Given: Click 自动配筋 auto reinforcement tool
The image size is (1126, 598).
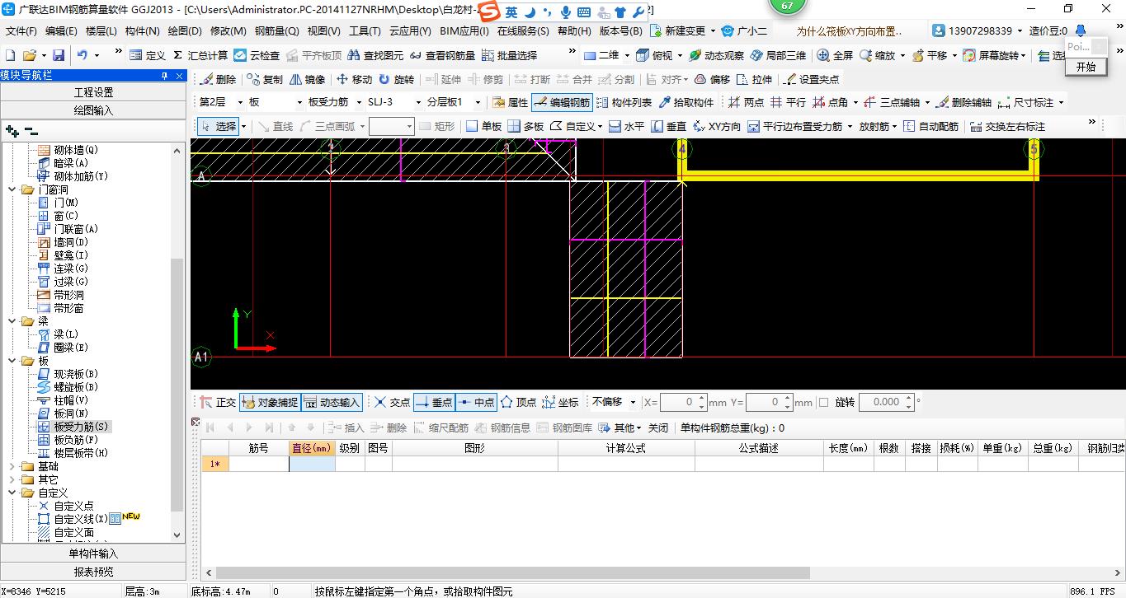Looking at the screenshot, I should coord(930,126).
